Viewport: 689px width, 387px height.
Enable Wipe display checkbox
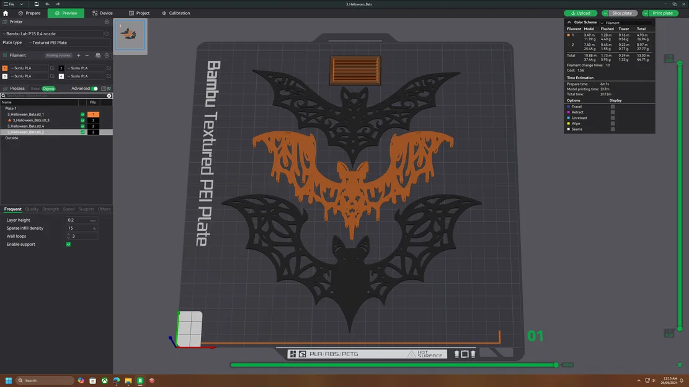(x=613, y=124)
